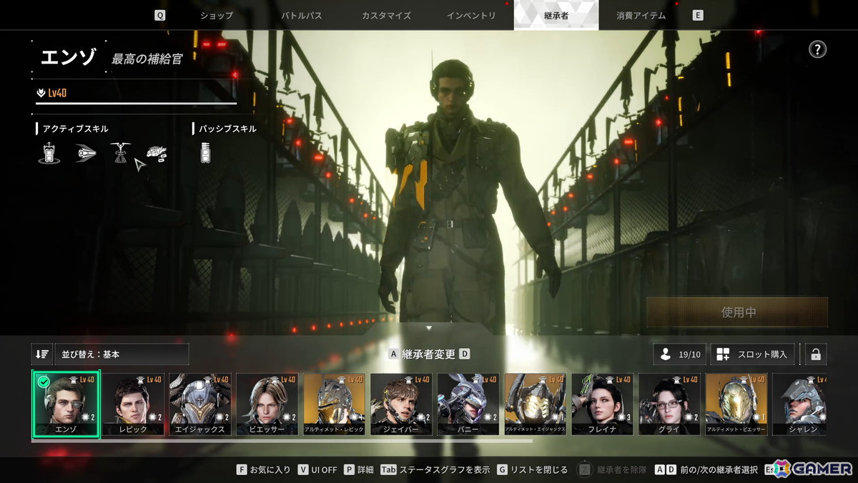Click the character list horizontal scrollbar

[x=282, y=441]
